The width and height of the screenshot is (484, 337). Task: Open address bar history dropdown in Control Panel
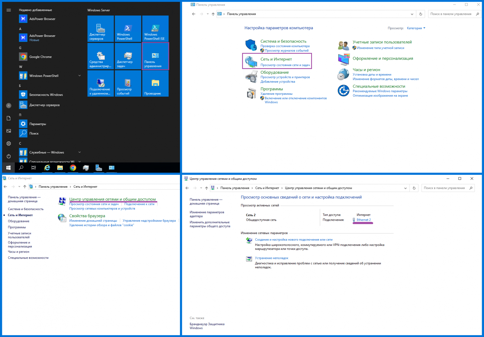pos(412,14)
